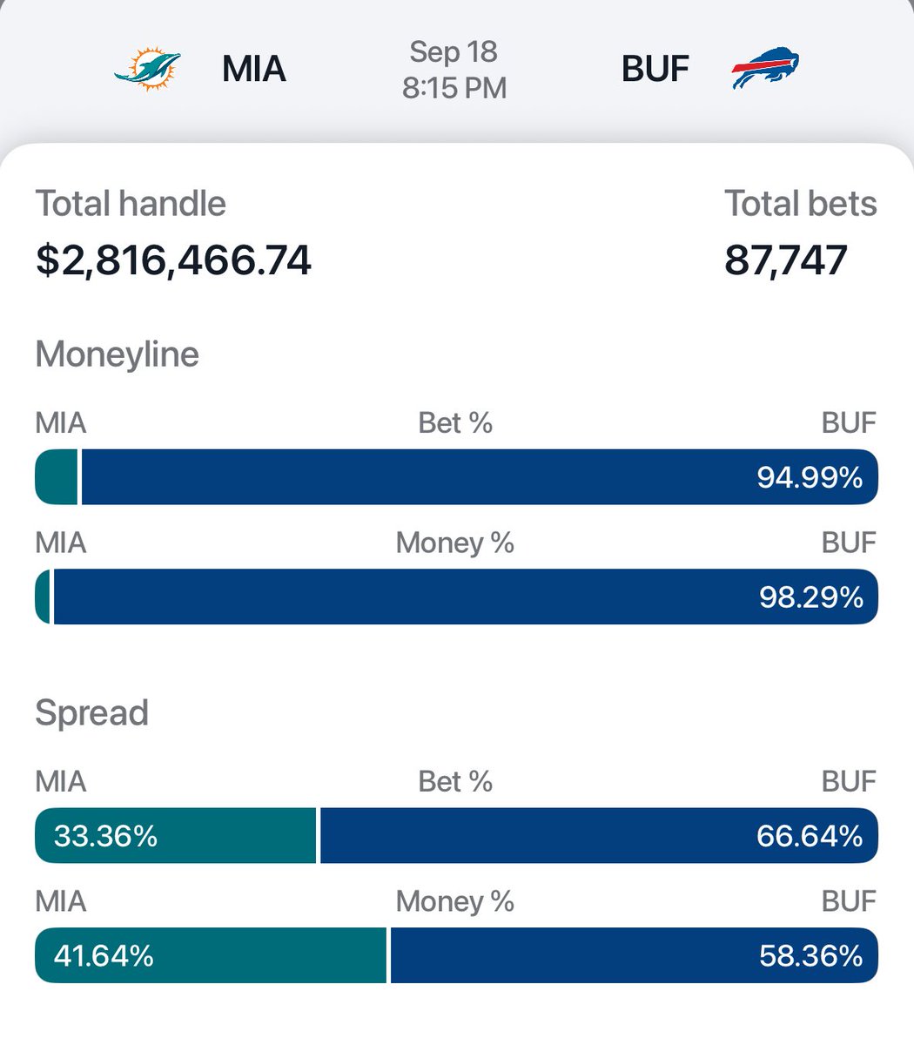The height and width of the screenshot is (1045, 914).
Task: Tap the BUF 58.36% Spread money segment
Action: 635,955
